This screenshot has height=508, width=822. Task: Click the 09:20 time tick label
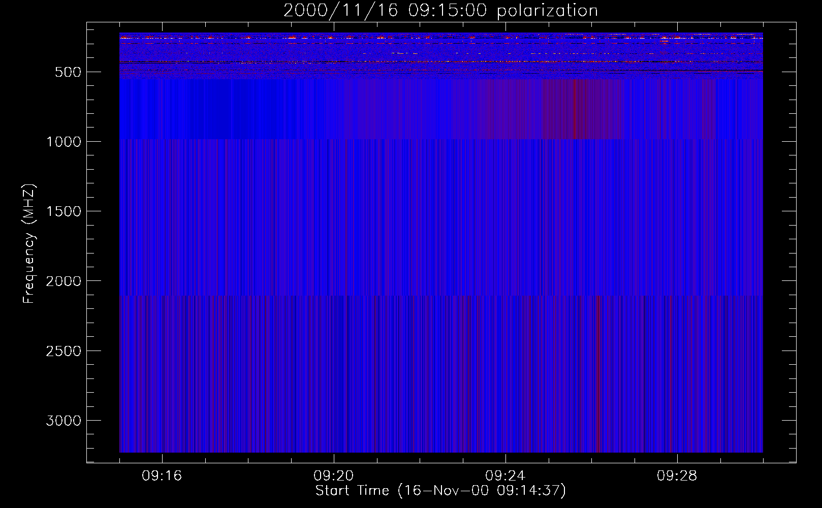pos(334,476)
